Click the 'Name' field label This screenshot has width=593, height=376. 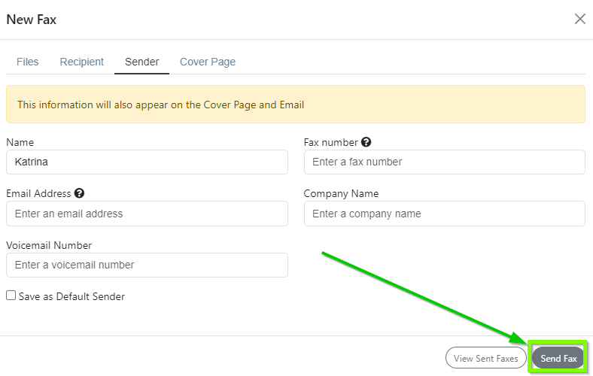pos(20,142)
